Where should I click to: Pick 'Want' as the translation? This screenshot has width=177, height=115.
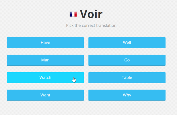[x=45, y=95]
